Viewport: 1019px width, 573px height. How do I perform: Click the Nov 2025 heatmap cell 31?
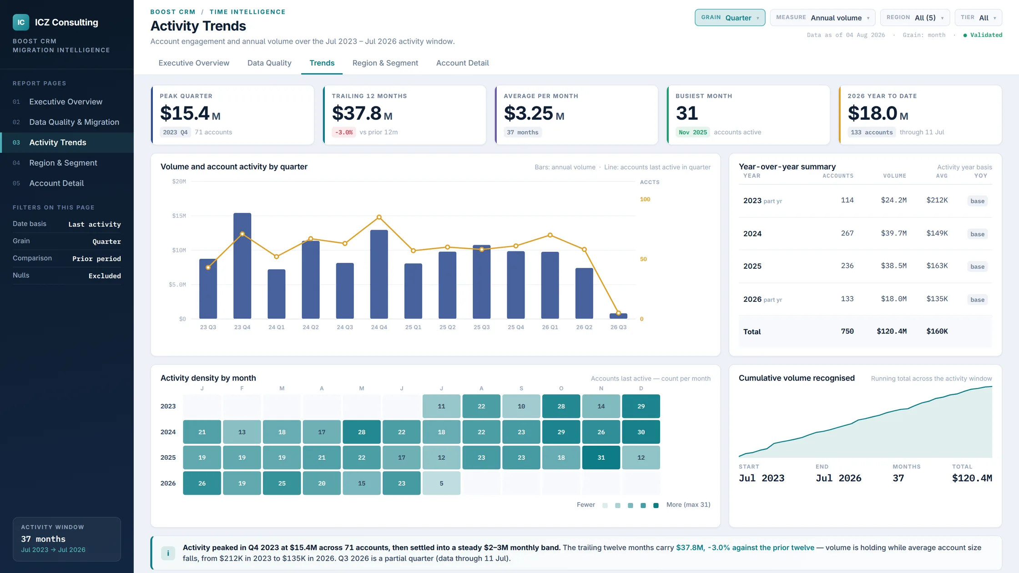(x=601, y=457)
